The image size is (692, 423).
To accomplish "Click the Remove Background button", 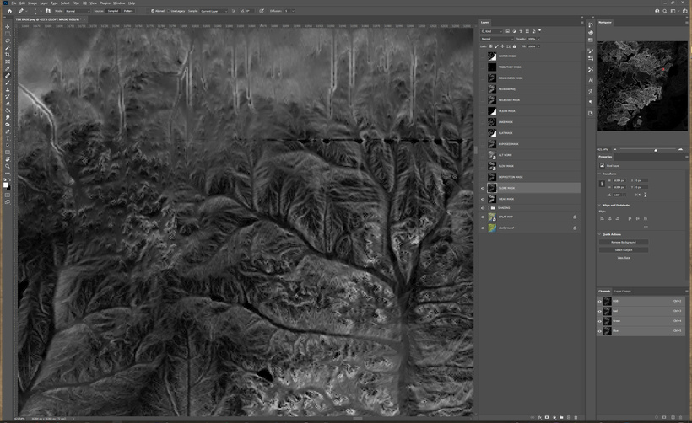I will 624,242.
